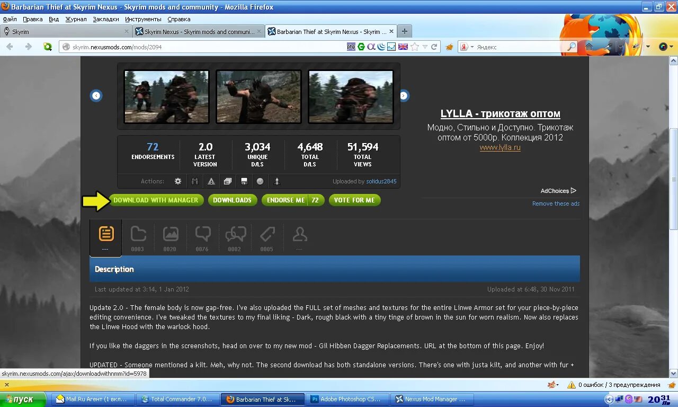This screenshot has width=678, height=407.
Task: Open the Tags tab labeled 0005
Action: [x=267, y=238]
